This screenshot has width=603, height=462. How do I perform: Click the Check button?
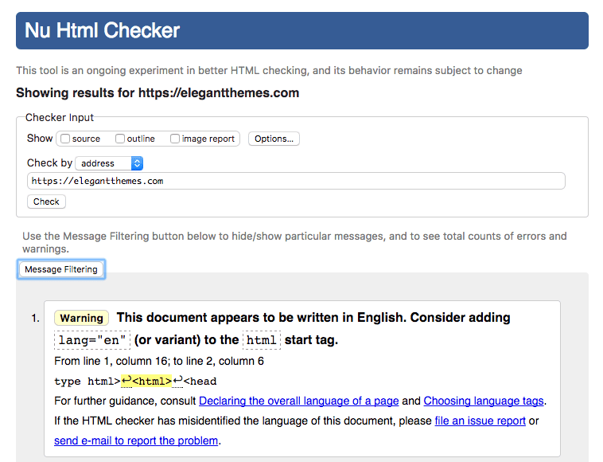click(x=46, y=202)
